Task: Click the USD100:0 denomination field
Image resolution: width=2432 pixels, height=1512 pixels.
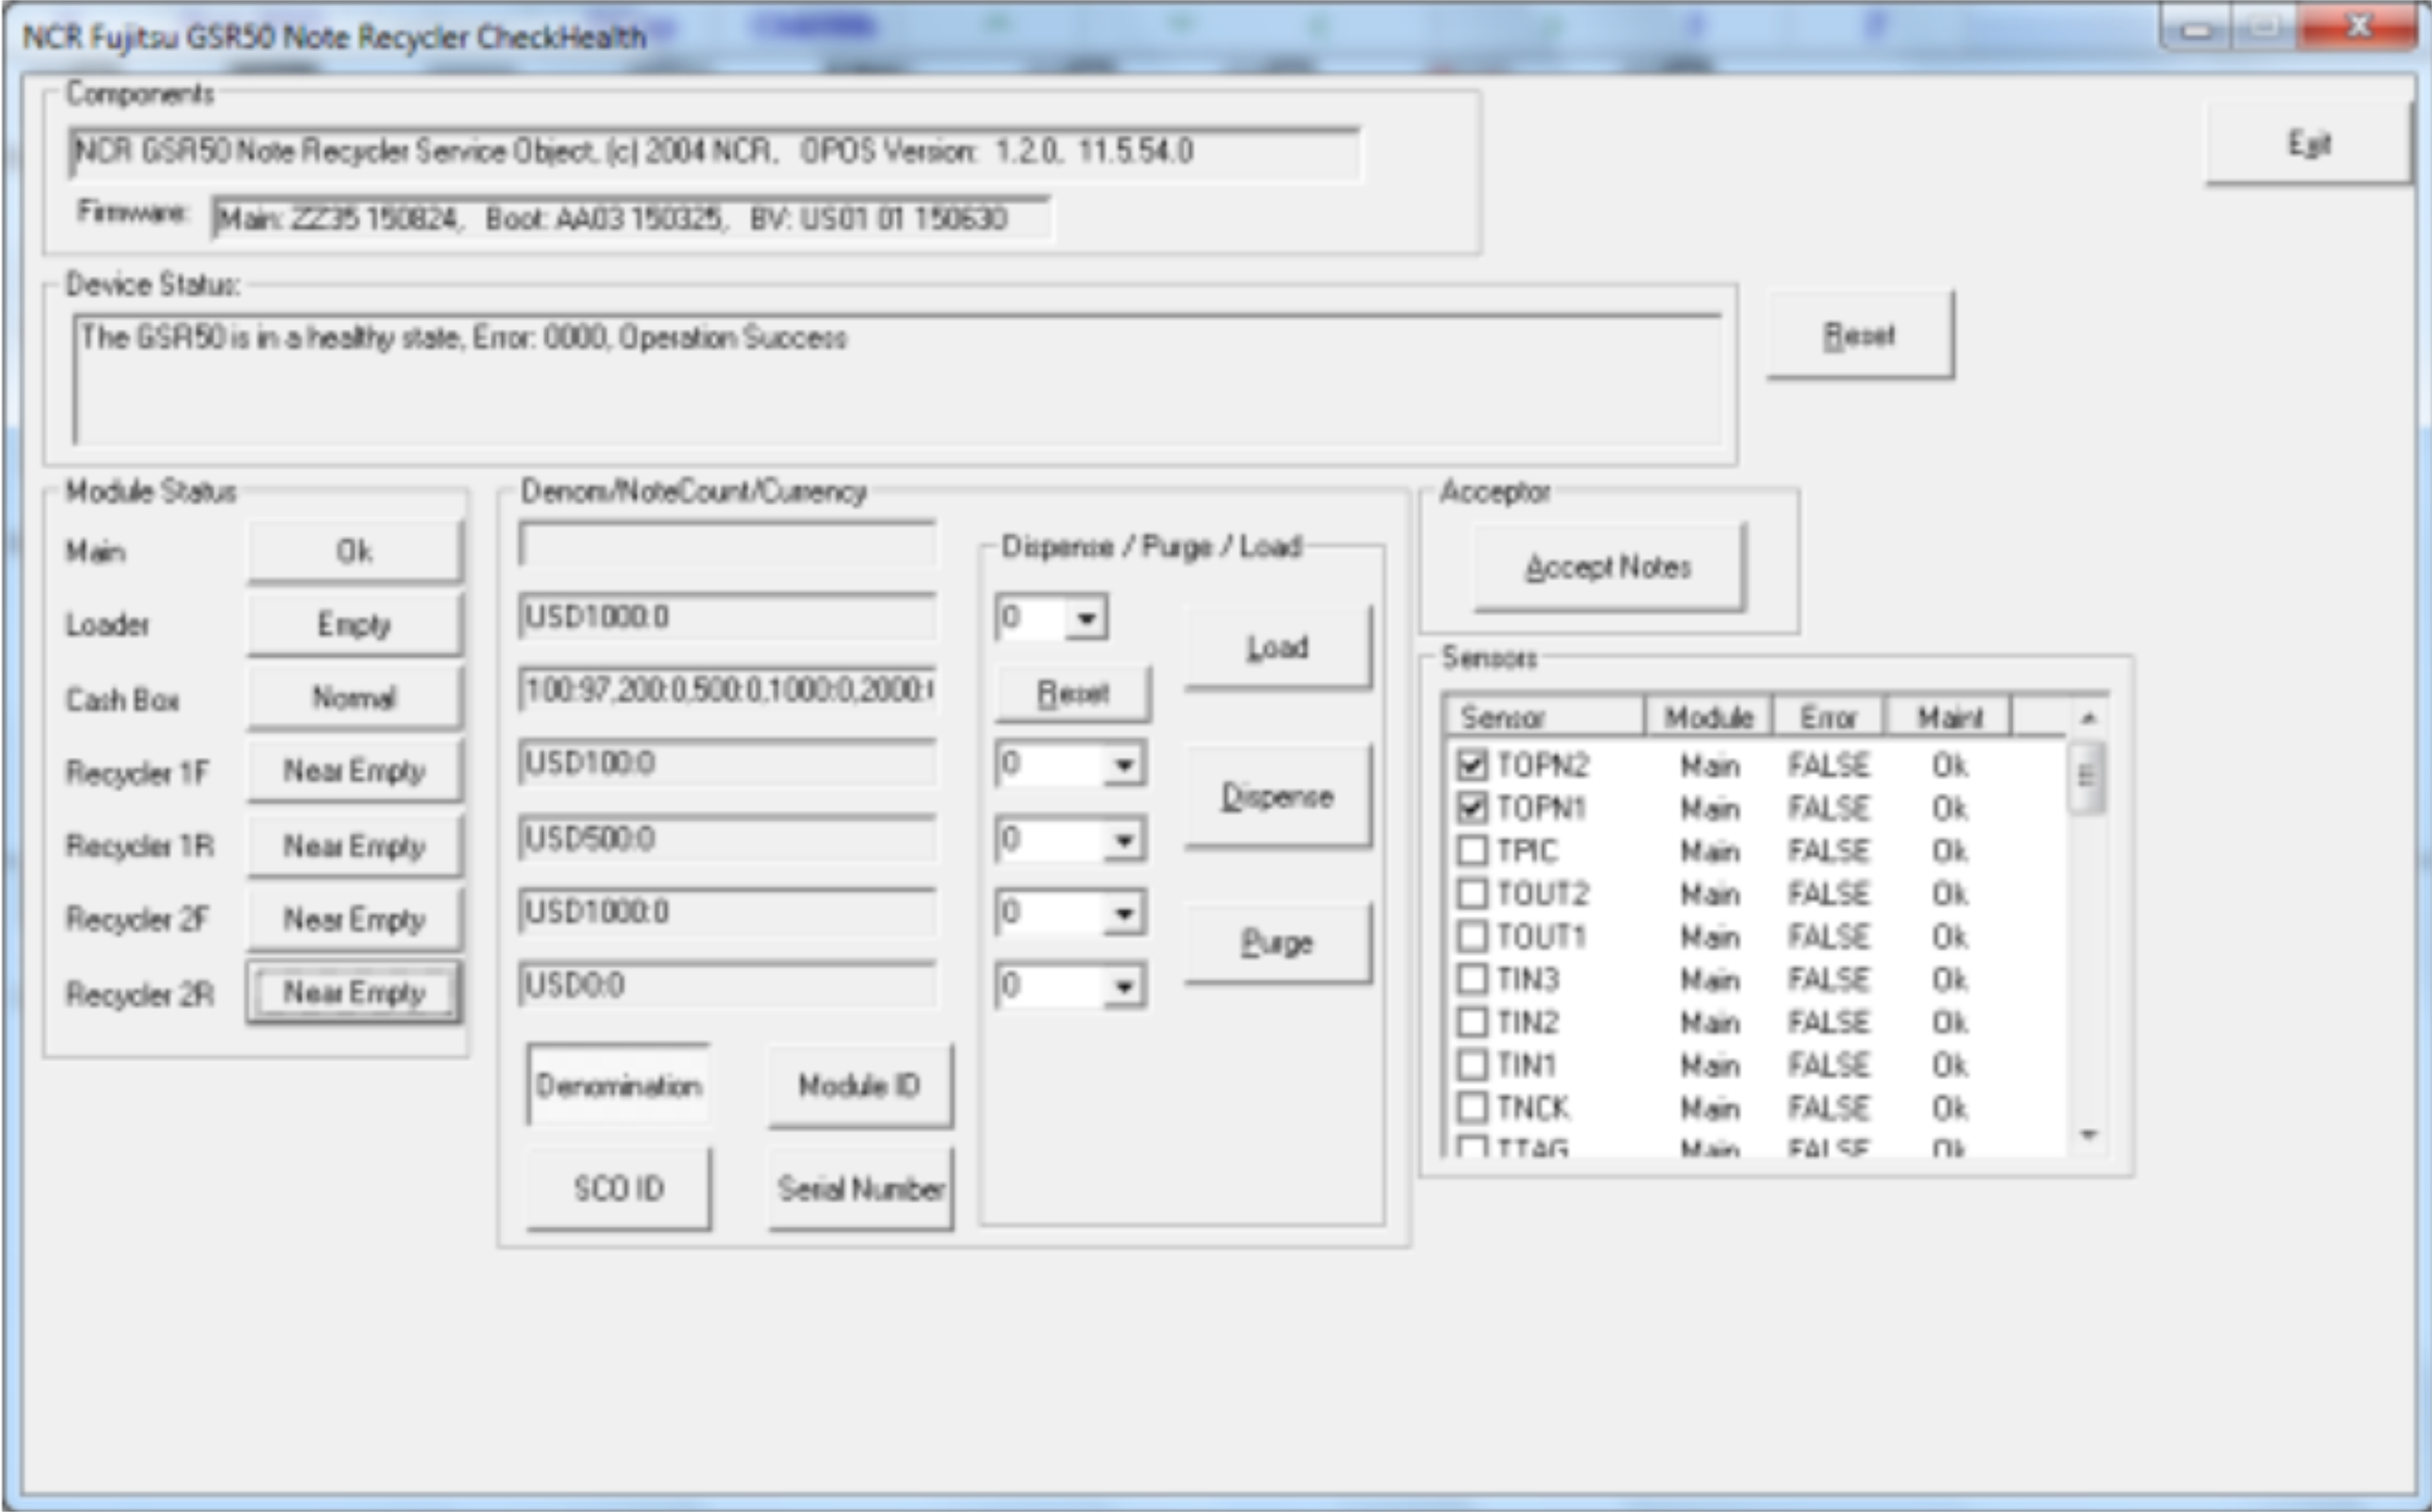Action: [728, 764]
